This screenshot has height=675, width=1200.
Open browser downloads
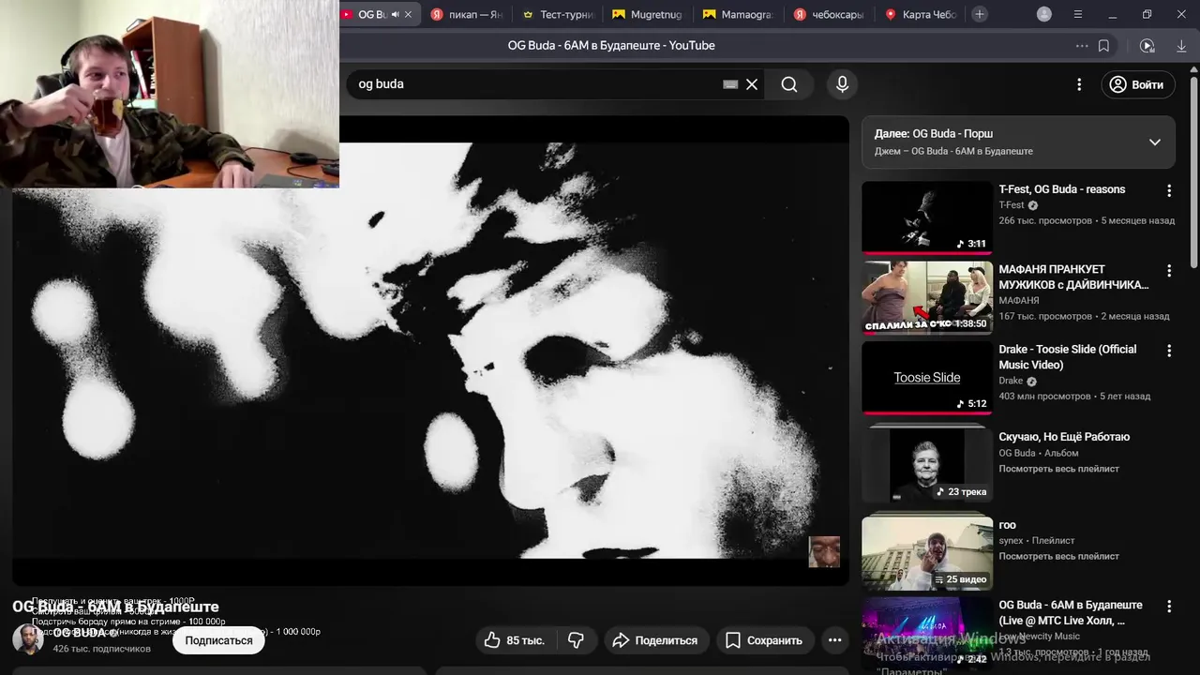click(x=1181, y=46)
